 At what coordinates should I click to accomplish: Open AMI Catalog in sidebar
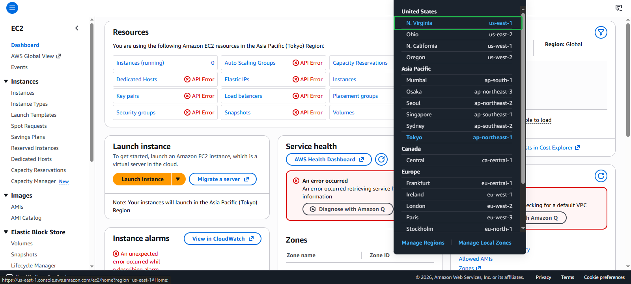26,218
